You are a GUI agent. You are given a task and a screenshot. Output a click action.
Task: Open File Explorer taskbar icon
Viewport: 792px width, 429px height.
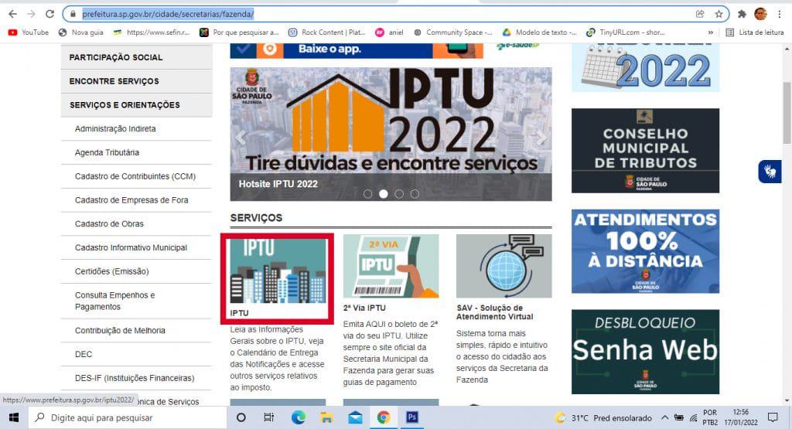click(327, 417)
